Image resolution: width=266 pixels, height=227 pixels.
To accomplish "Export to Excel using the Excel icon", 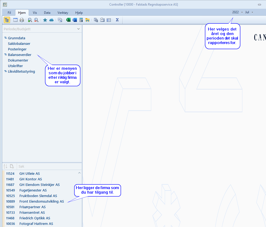I will click(x=68, y=20).
